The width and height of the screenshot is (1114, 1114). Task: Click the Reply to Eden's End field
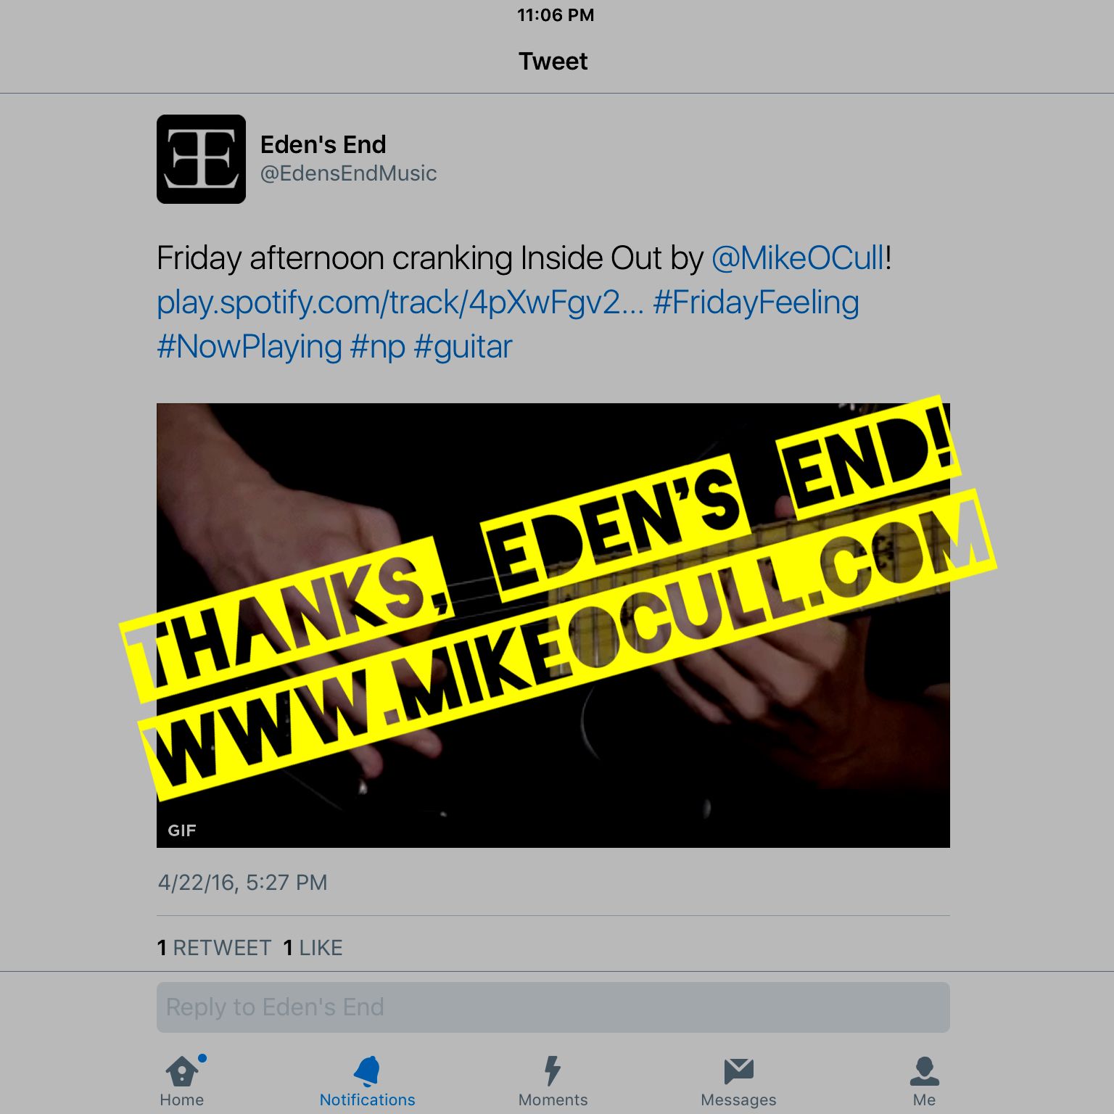tap(553, 1007)
